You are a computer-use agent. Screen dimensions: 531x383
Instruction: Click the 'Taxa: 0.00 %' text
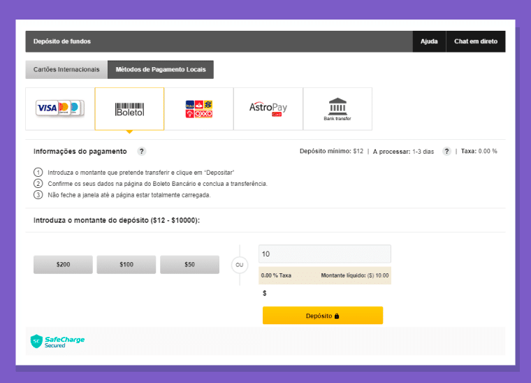coord(479,152)
